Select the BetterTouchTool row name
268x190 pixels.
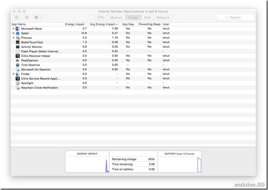[x=32, y=42]
